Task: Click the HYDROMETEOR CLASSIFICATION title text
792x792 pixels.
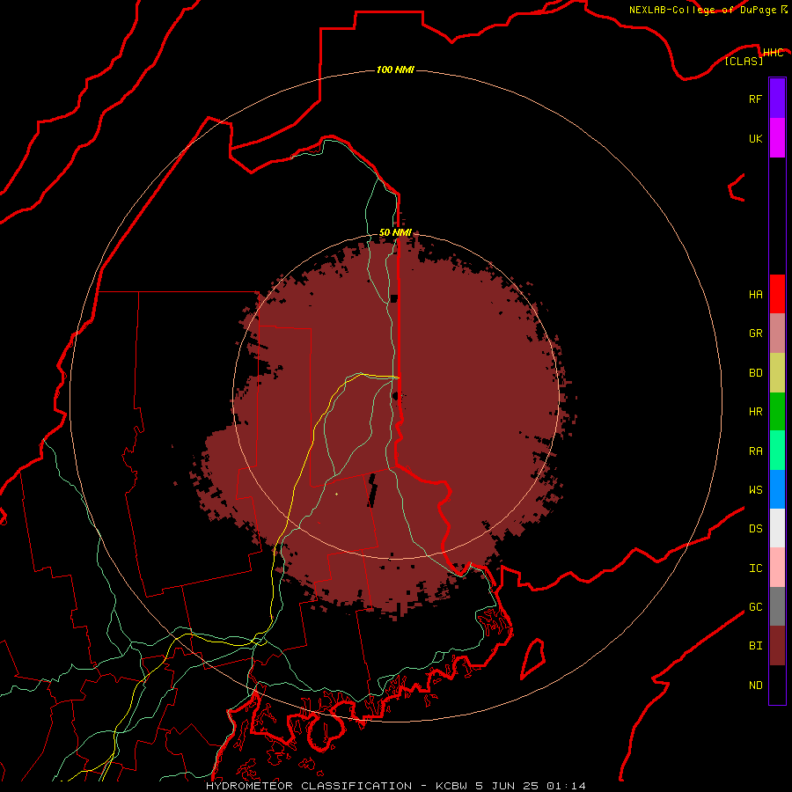Action: point(309,786)
